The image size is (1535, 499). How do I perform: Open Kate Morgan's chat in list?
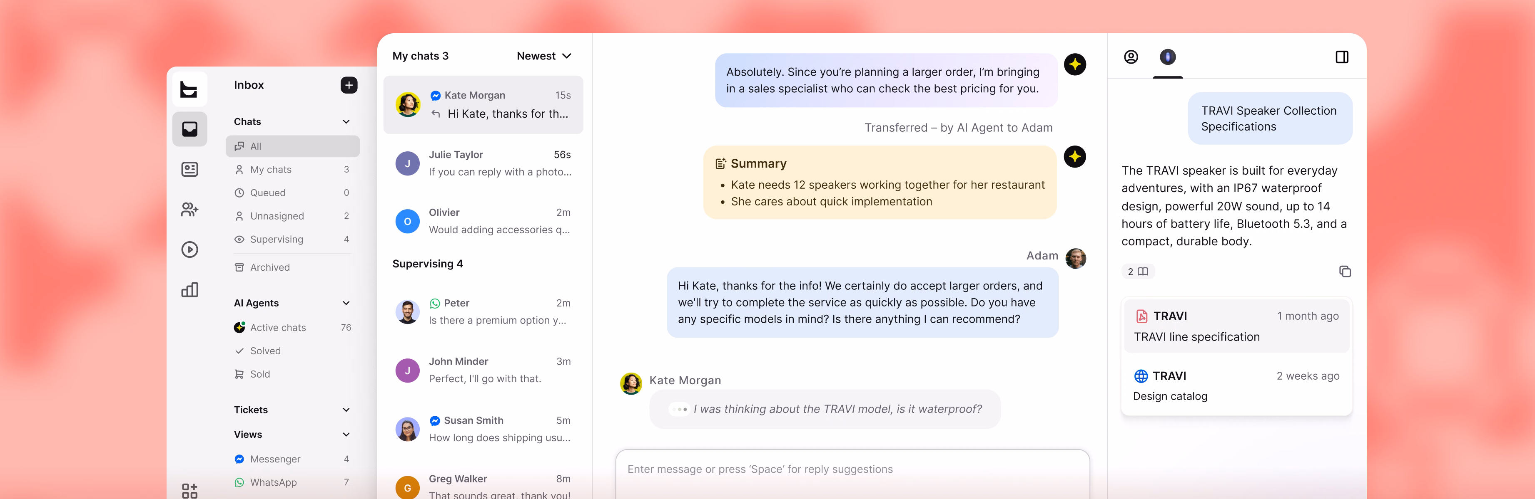(483, 105)
